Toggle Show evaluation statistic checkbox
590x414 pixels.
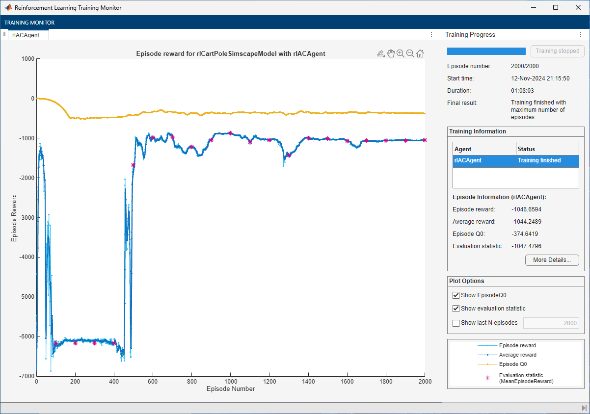pyautogui.click(x=456, y=309)
